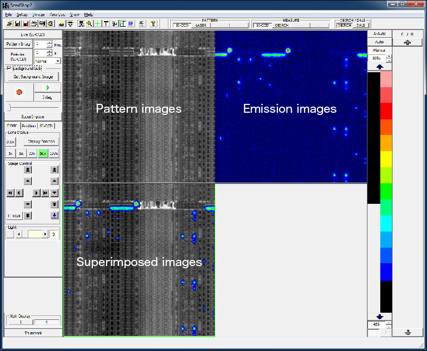Select the green crosshair tool
The width and height of the screenshot is (427, 351).
pyautogui.click(x=97, y=24)
